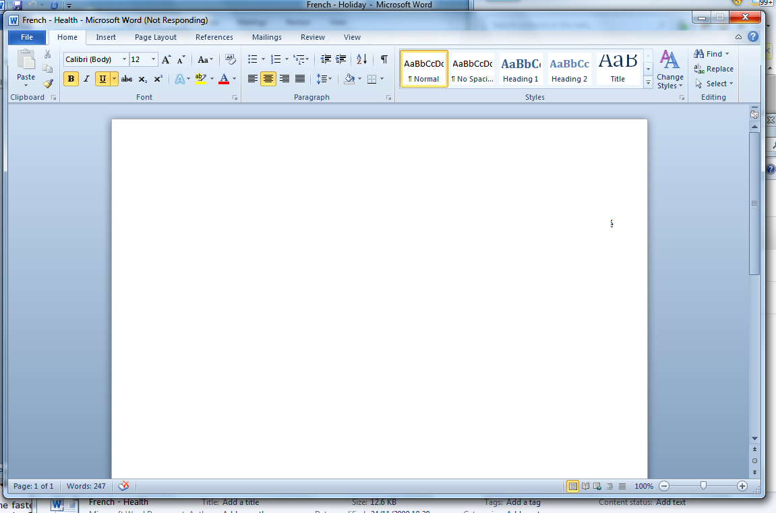Minimize the ribbon with the caret icon

(x=738, y=37)
